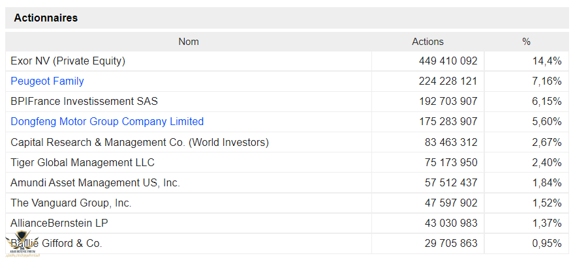Select Amundi Asset Management US, Inc. cell
Image resolution: width=575 pixels, height=258 pixels.
point(189,182)
